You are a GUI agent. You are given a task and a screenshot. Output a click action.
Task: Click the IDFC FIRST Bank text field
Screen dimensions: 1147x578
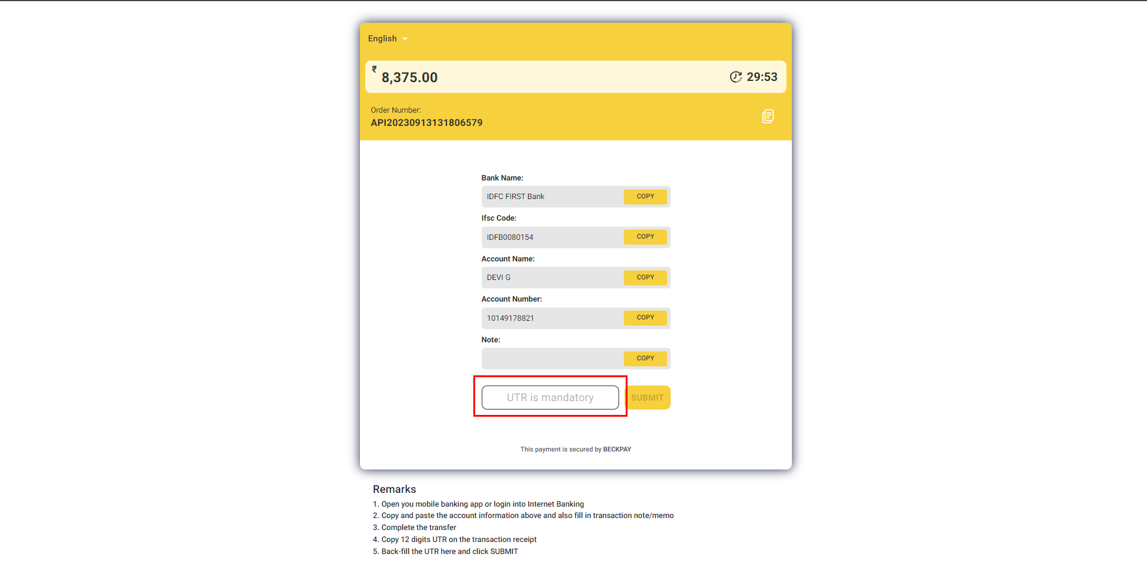click(552, 197)
